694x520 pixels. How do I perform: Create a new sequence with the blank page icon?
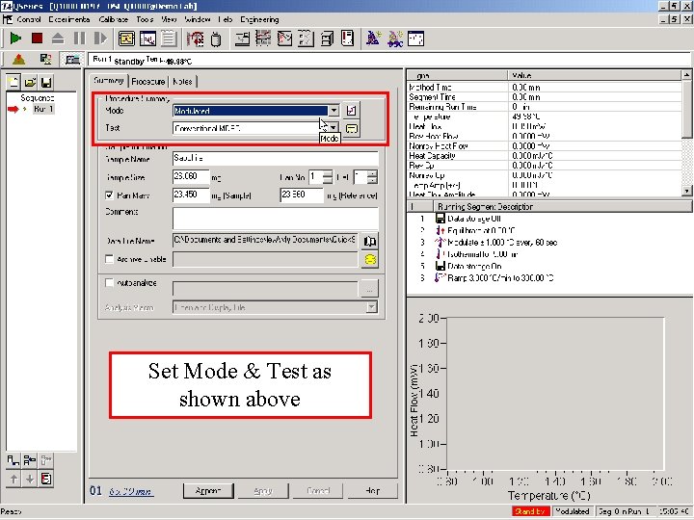tap(13, 82)
